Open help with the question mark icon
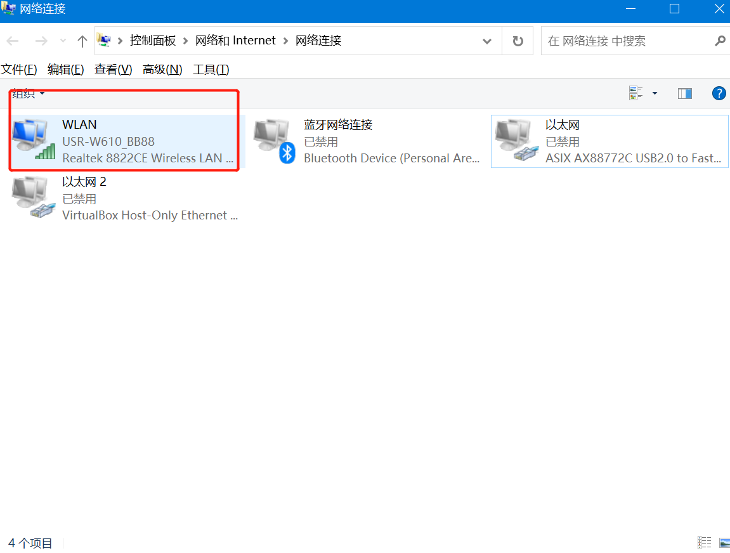The width and height of the screenshot is (730, 553). (x=719, y=94)
